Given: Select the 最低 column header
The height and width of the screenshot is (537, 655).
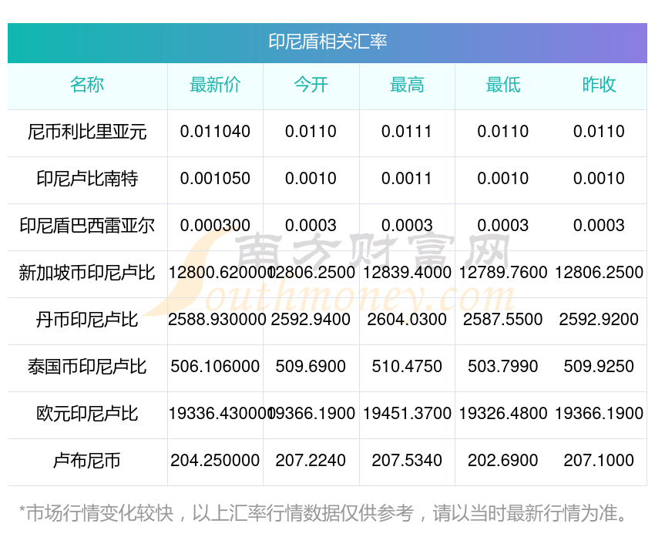Looking at the screenshot, I should 502,86.
